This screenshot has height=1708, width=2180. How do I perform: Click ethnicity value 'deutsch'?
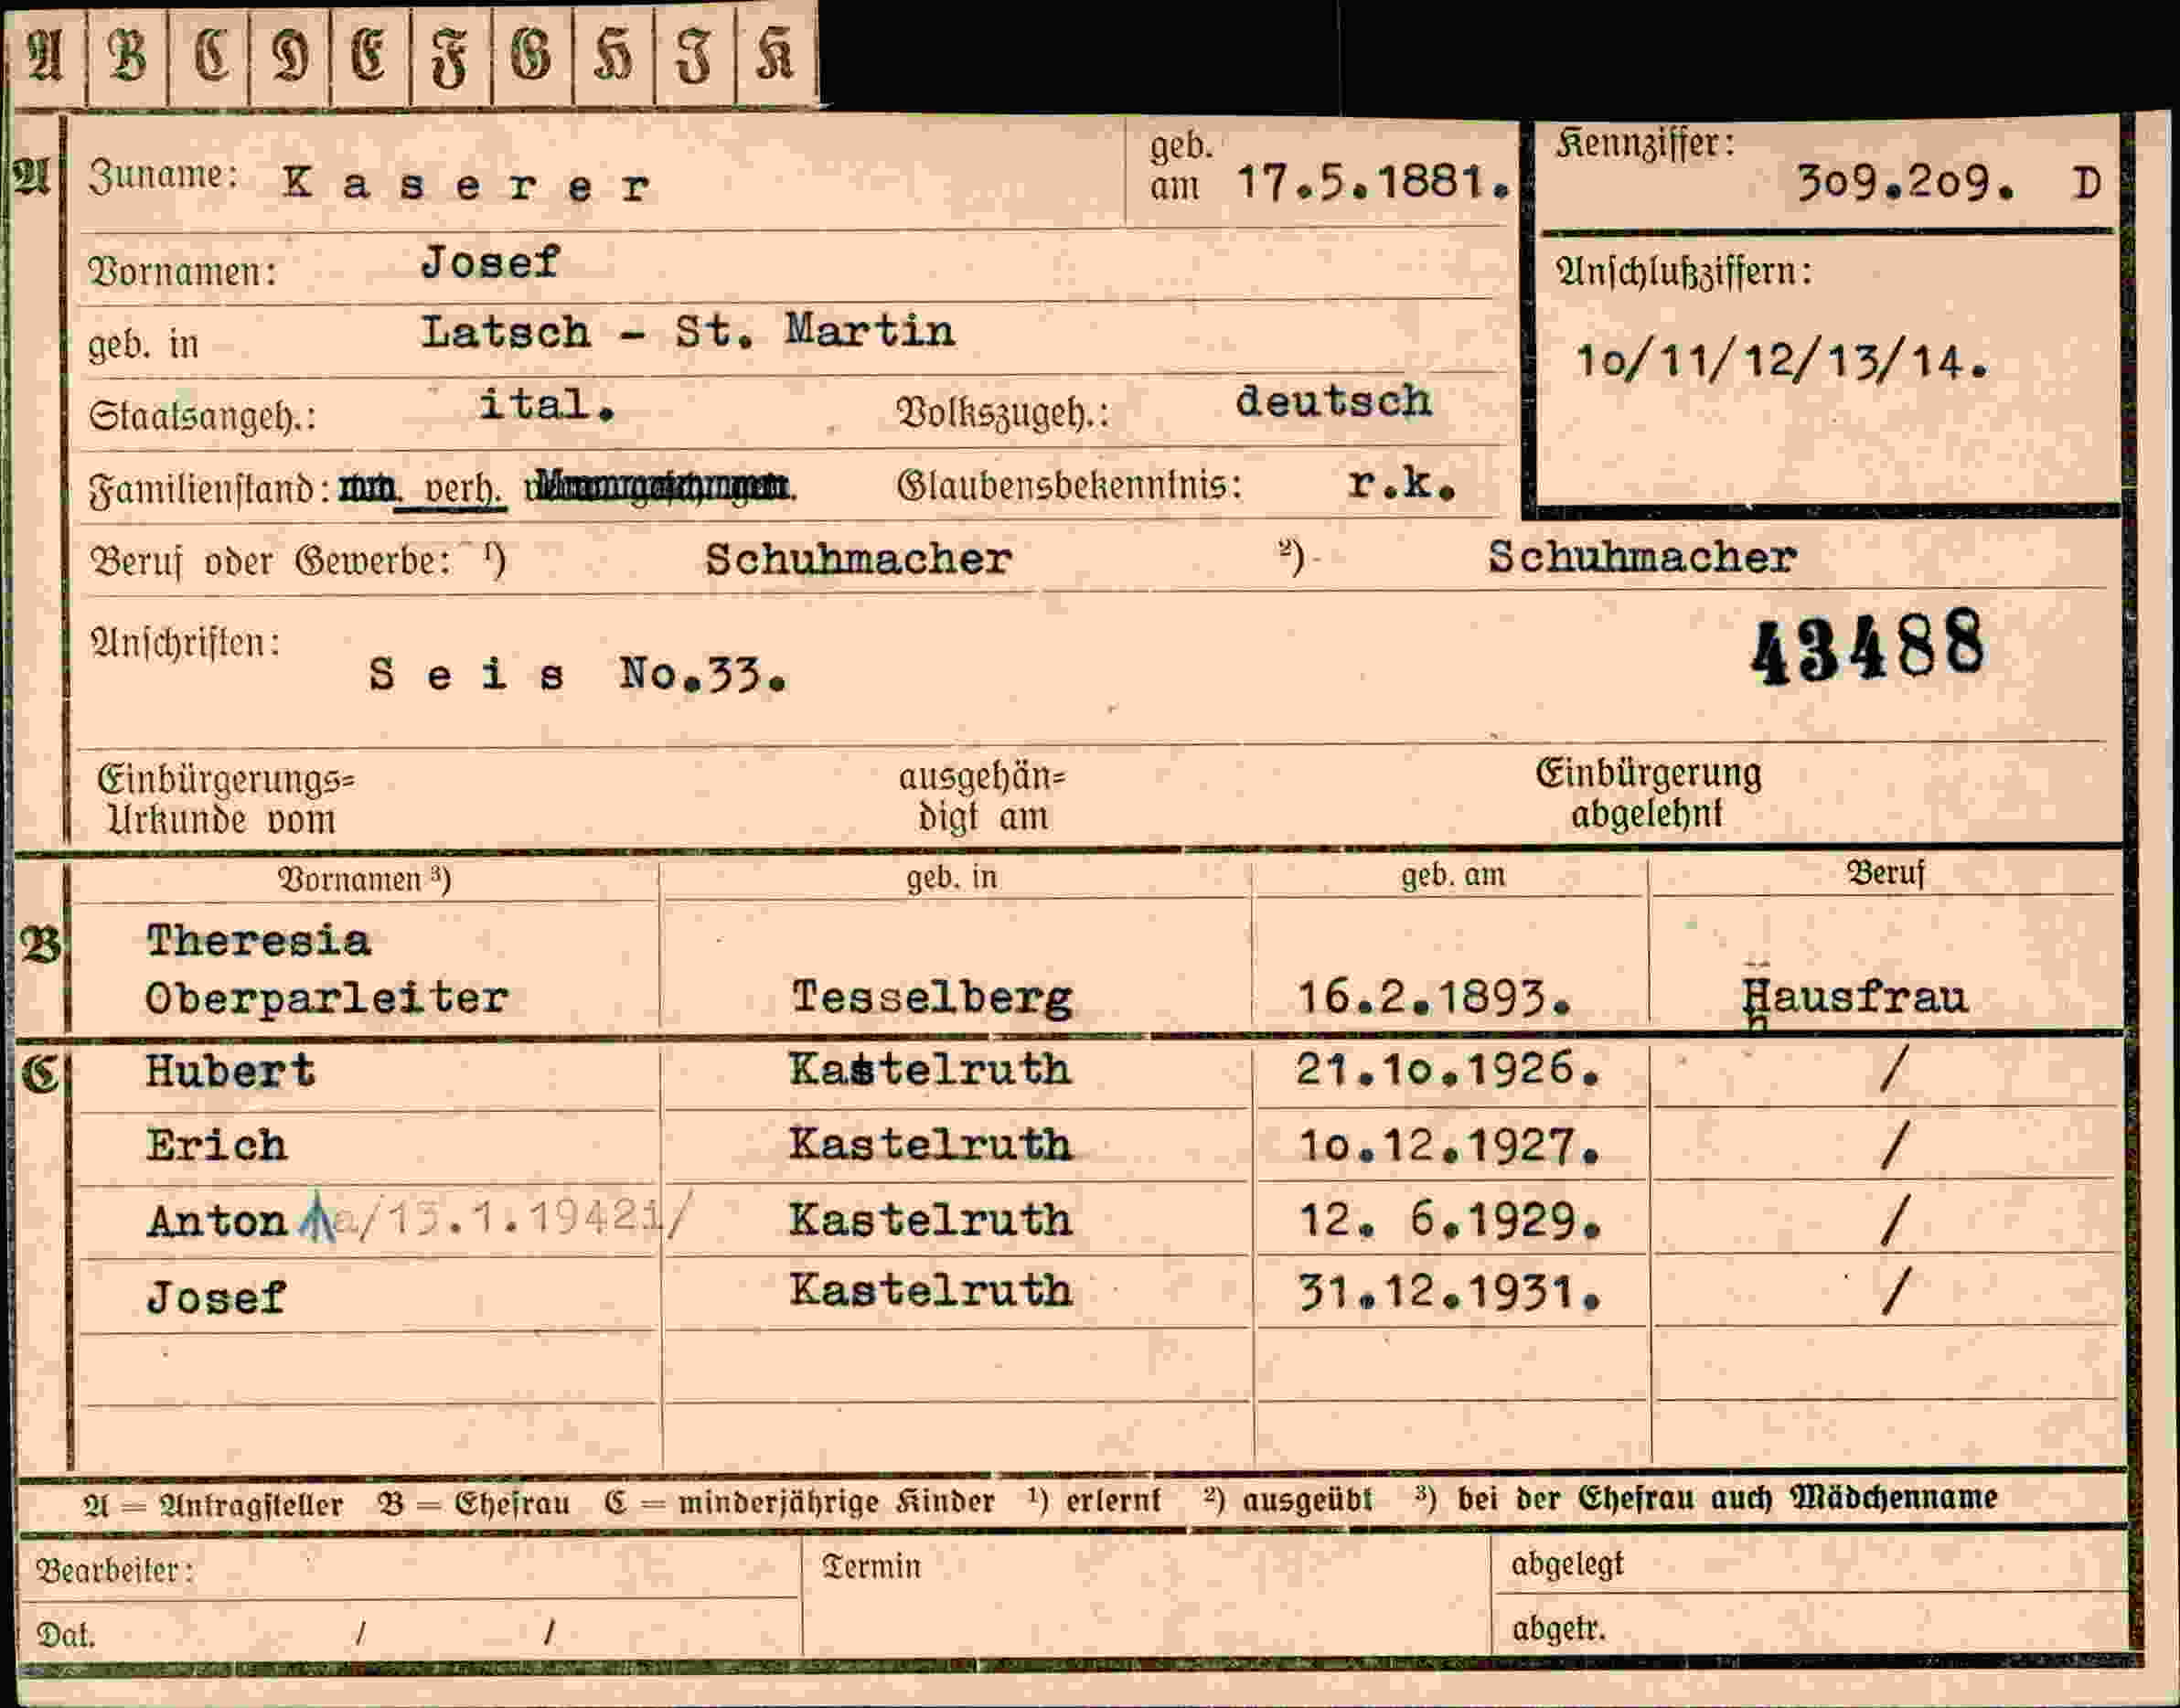click(1333, 401)
